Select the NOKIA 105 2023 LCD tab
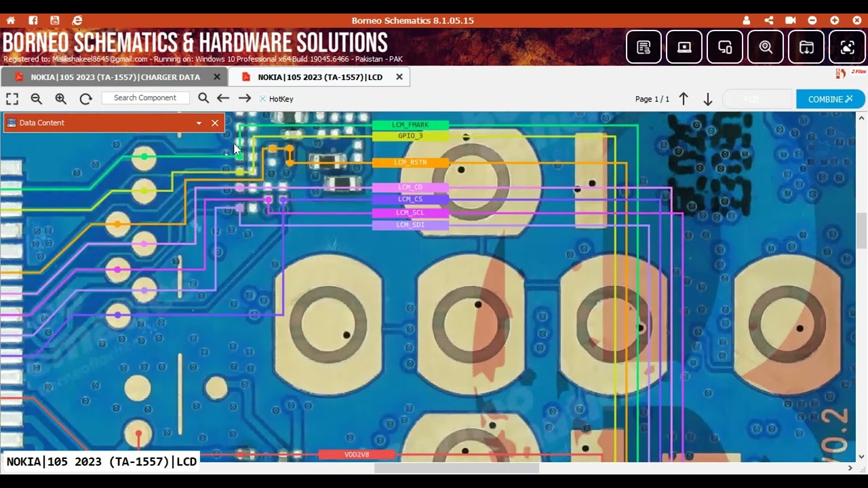Viewport: 868px width, 488px height. (320, 77)
